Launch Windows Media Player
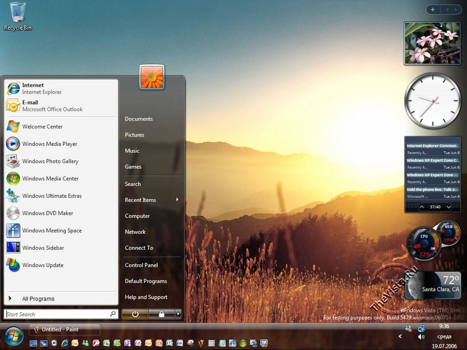This screenshot has height=350, width=467. coord(49,144)
